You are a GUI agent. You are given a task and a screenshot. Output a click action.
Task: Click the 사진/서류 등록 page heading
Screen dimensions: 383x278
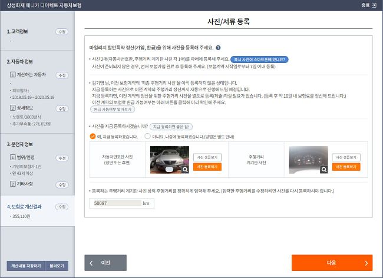(x=229, y=21)
